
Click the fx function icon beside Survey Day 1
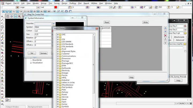tap(185, 26)
